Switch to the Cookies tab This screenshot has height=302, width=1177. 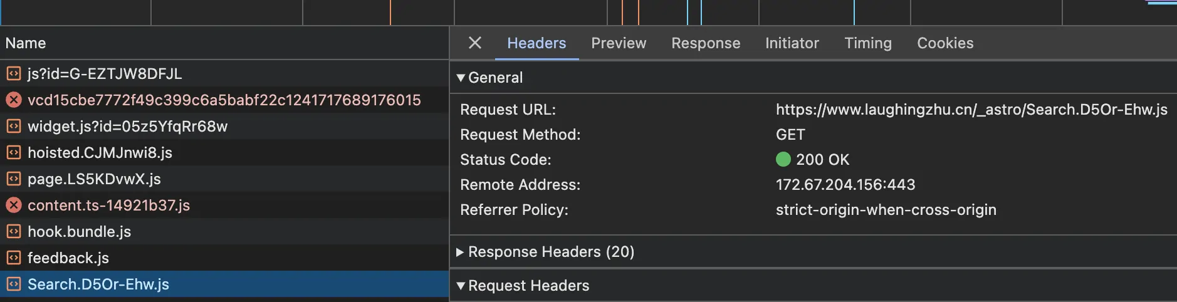tap(945, 43)
